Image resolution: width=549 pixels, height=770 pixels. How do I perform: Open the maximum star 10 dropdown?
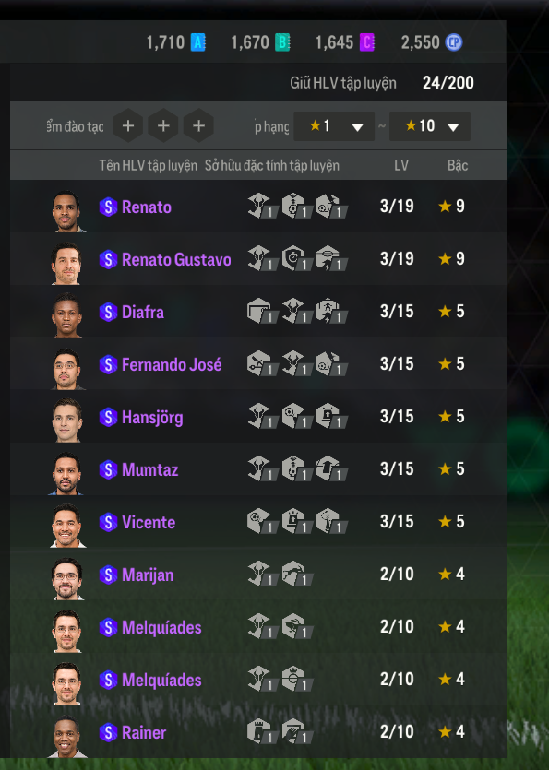[430, 126]
